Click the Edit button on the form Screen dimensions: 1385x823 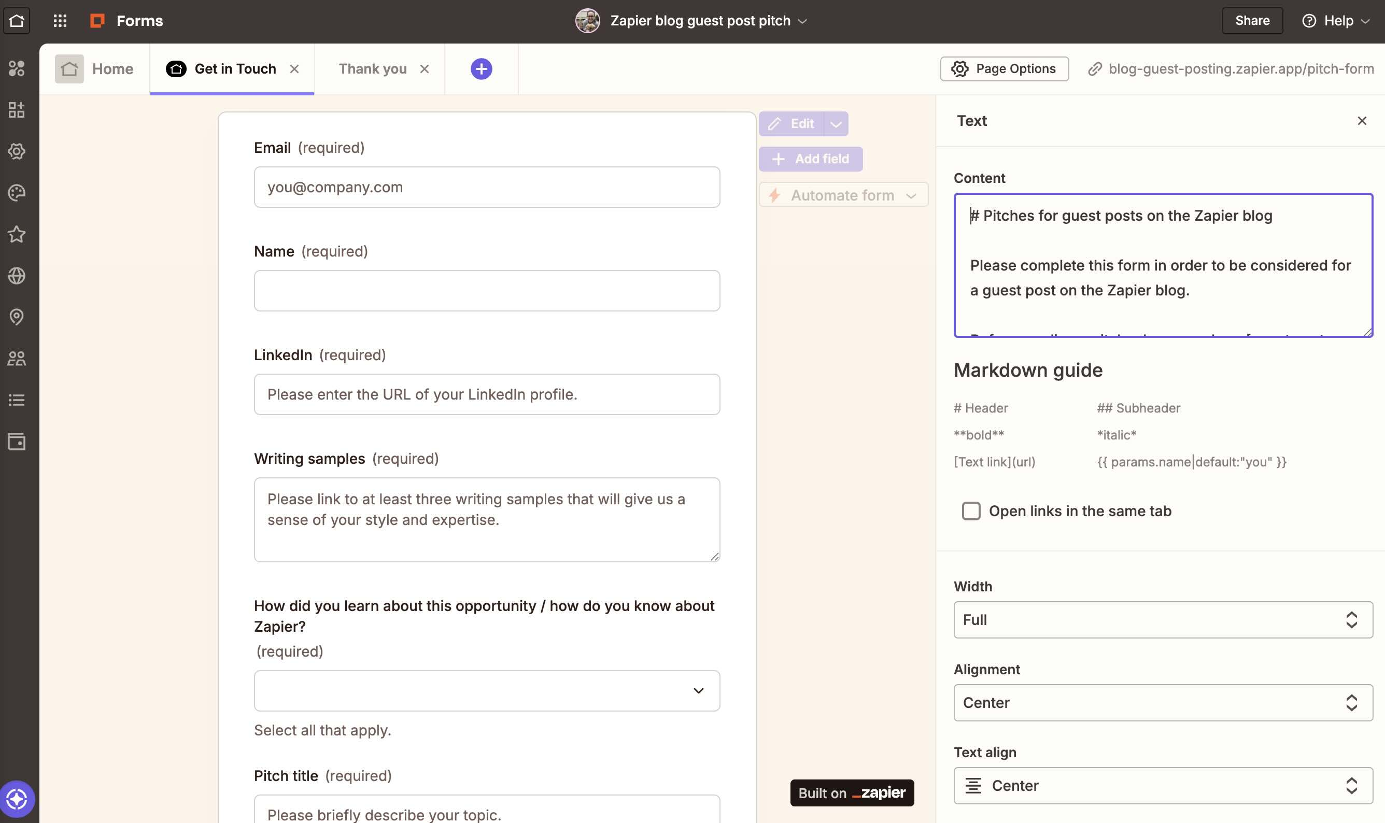[792, 123]
